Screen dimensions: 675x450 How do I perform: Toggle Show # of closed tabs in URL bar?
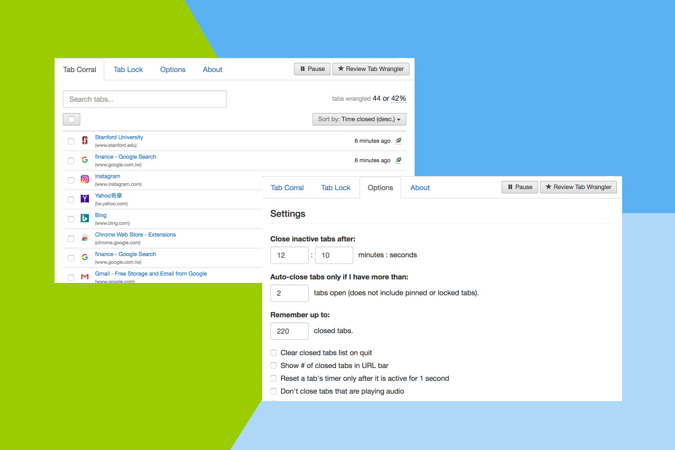(273, 366)
